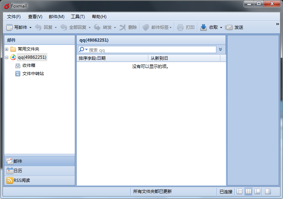Maximize the Foxmail window
The image size is (283, 199).
259,4
